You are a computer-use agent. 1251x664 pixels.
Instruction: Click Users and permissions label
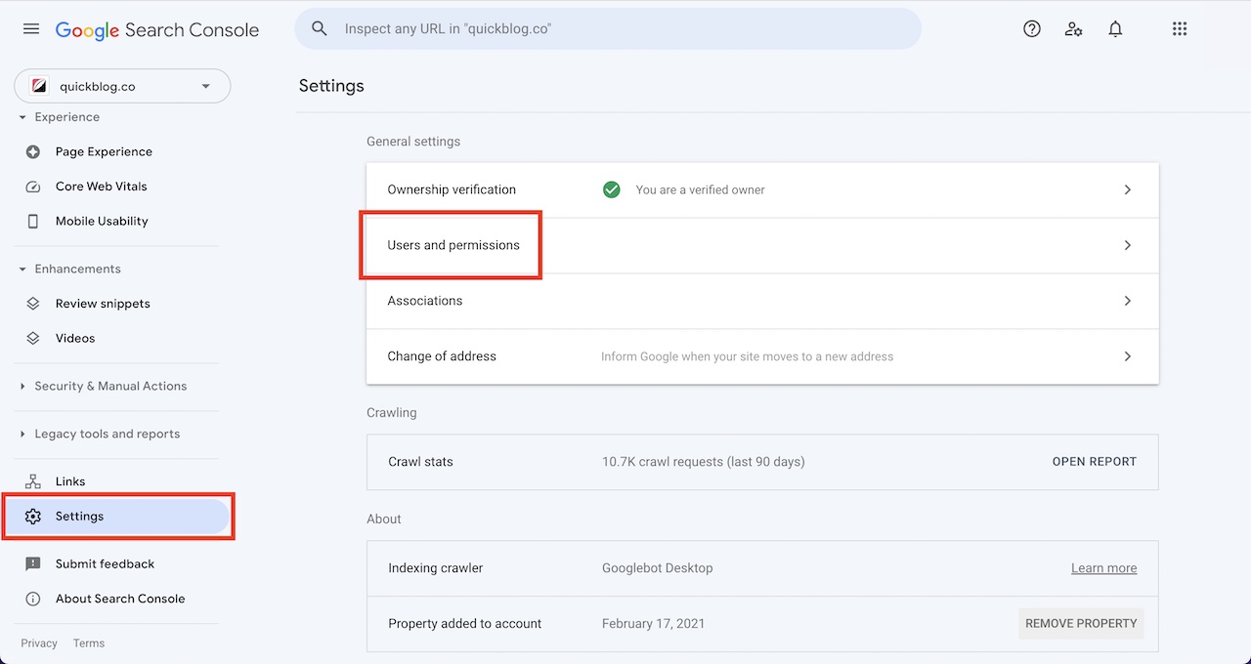[453, 245]
